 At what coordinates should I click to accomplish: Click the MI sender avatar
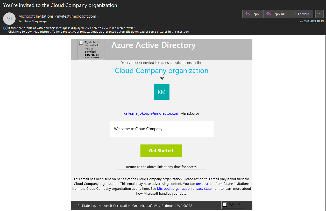pos(9,18)
